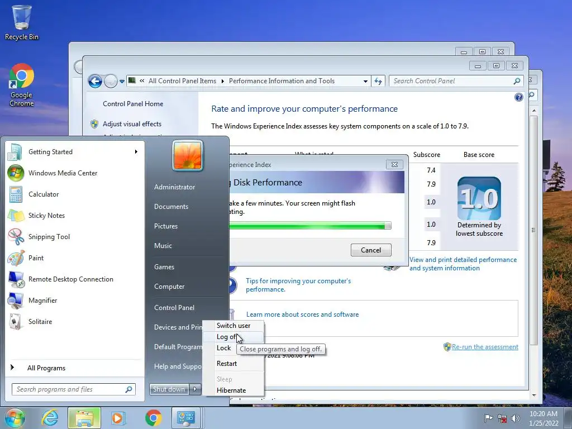The height and width of the screenshot is (429, 572).
Task: Launch Windows Media Center from Start menu
Action: click(x=63, y=173)
